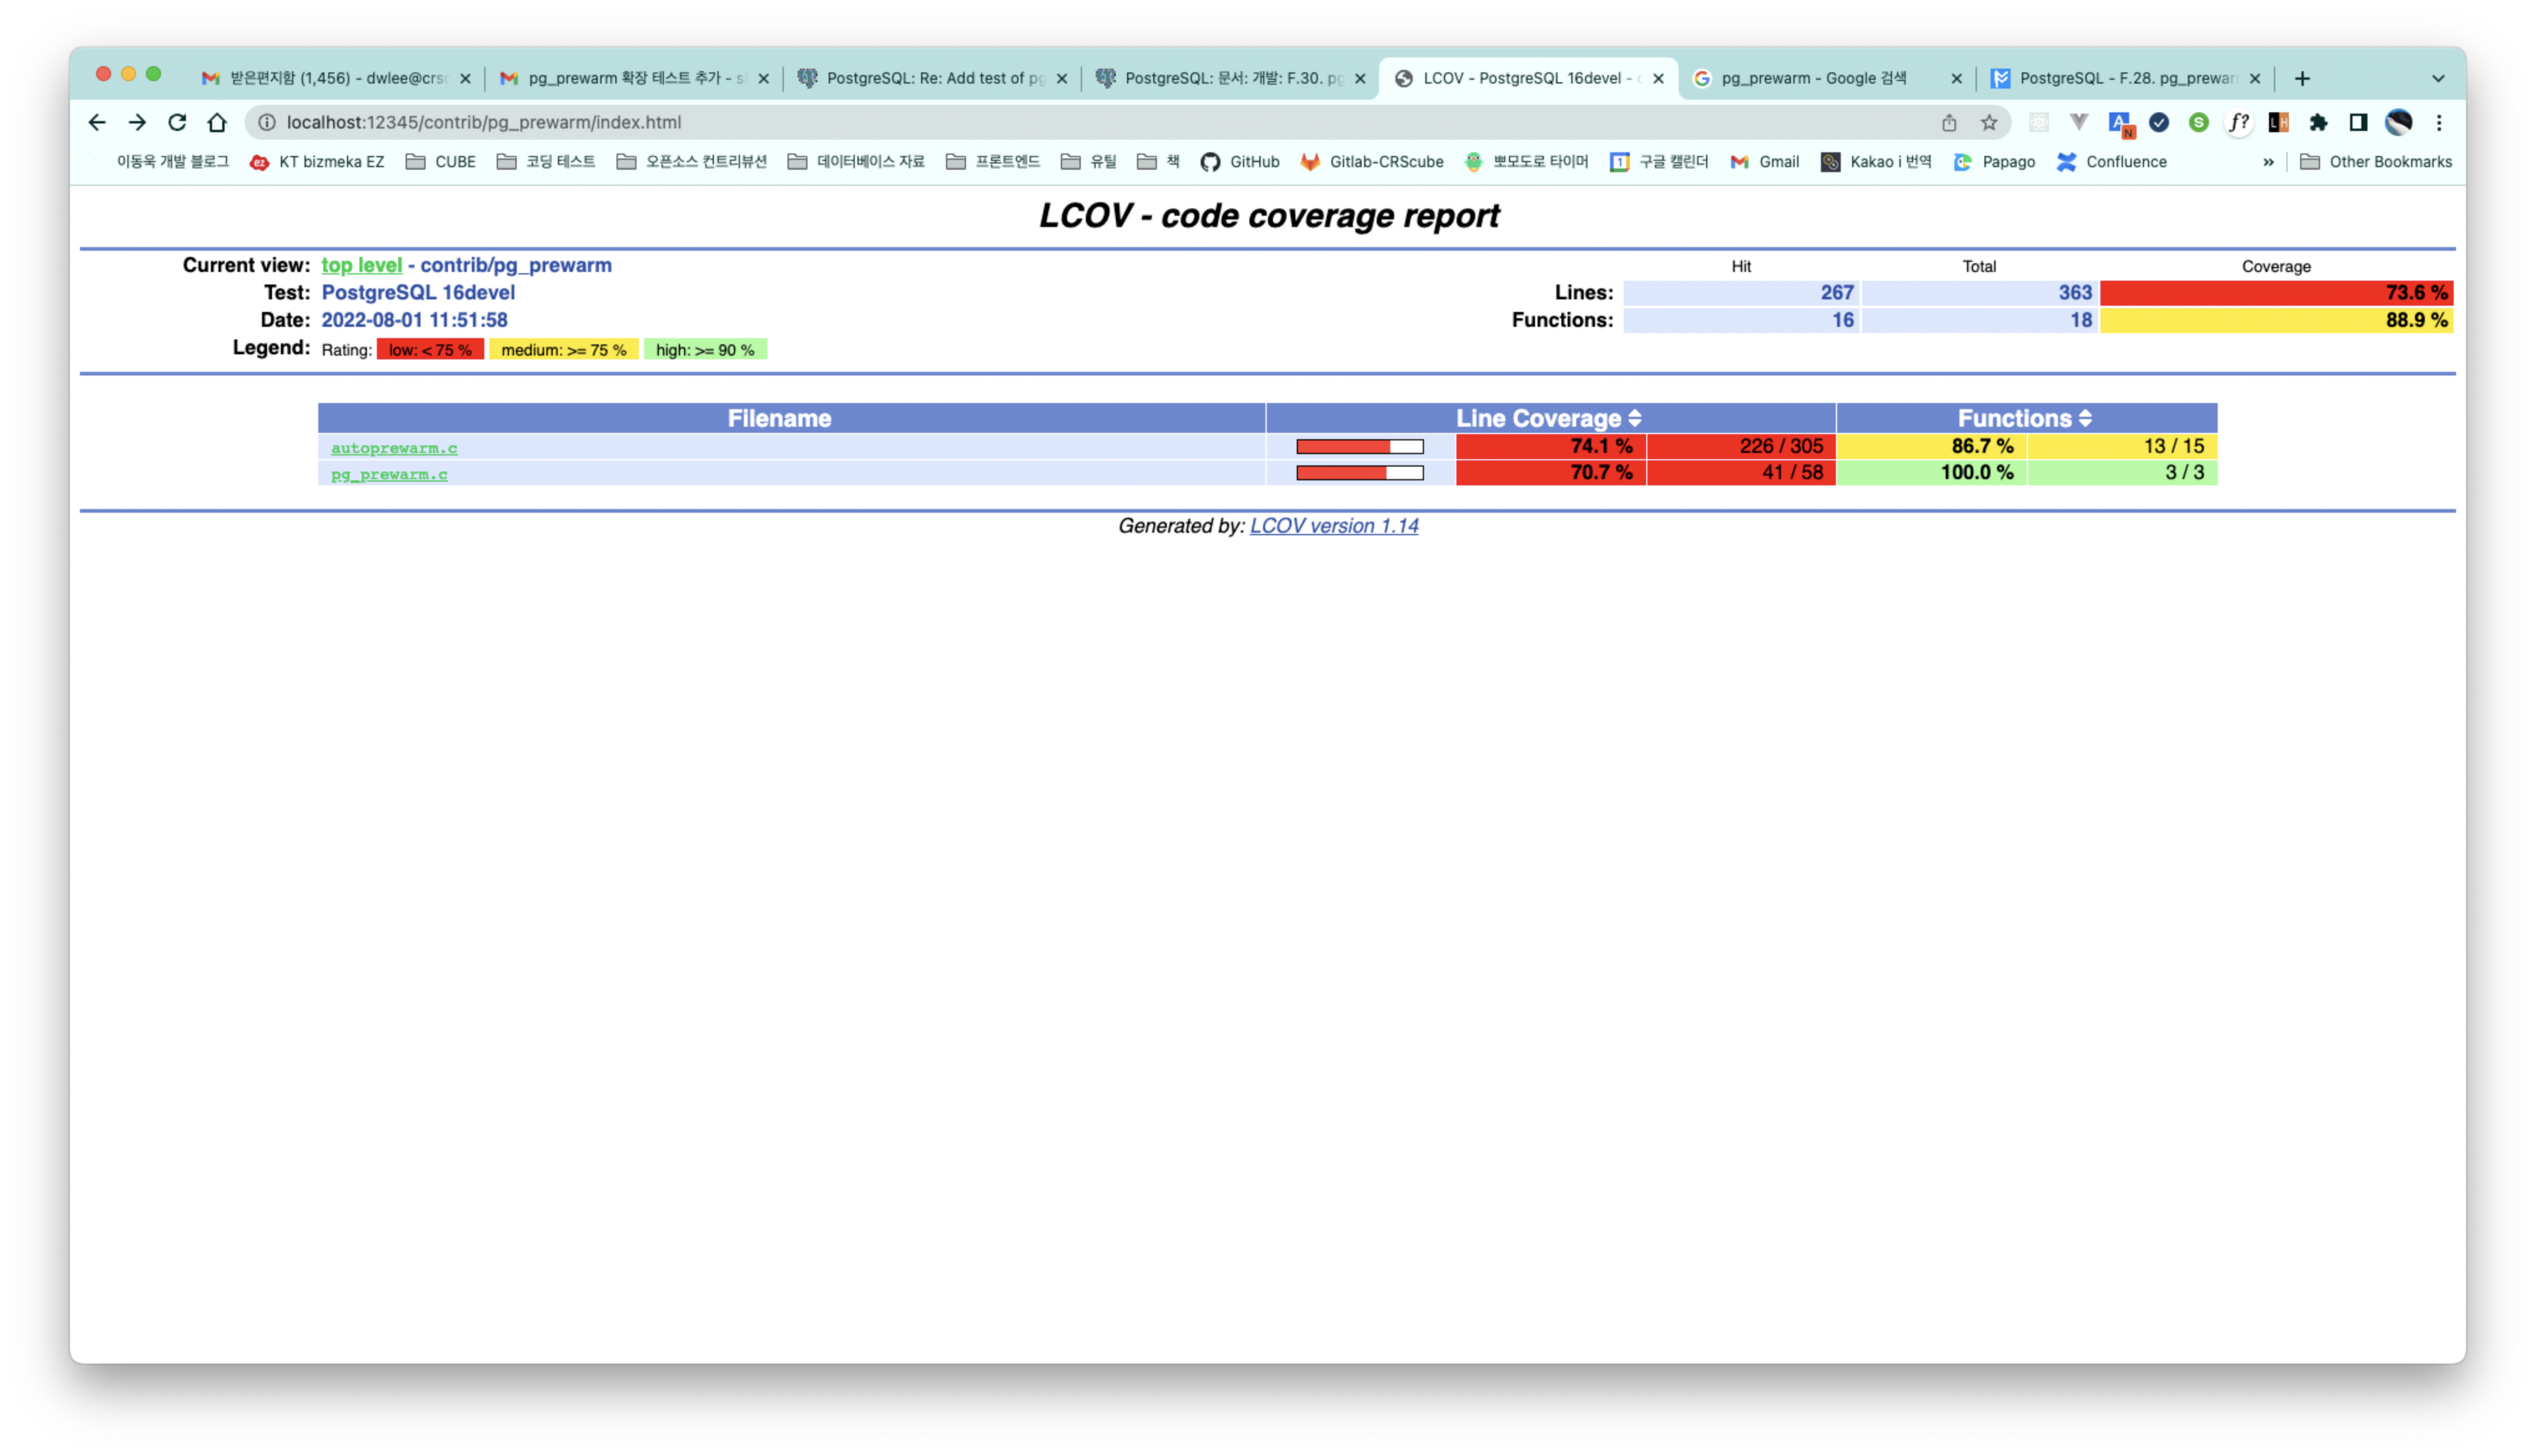Sort table by Functions arrows
Screen dimensions: 2536x1456
(x=2085, y=418)
